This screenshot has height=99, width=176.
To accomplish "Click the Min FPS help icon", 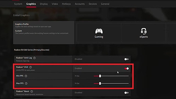I will 26,76.
